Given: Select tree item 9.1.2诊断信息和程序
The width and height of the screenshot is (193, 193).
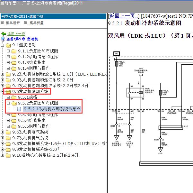Looking at the screenshot, I should pyautogui.click(x=38, y=57).
